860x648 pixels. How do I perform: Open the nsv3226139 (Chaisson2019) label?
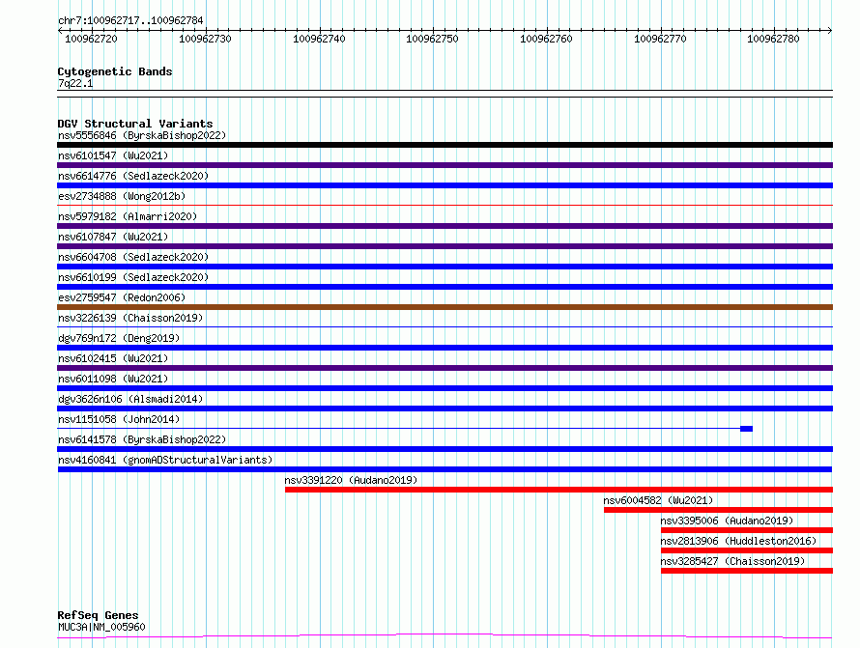(x=130, y=318)
